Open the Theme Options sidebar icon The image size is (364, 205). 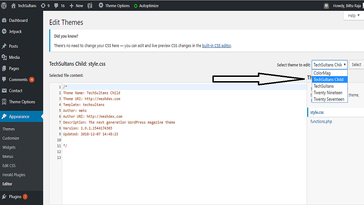point(4,102)
